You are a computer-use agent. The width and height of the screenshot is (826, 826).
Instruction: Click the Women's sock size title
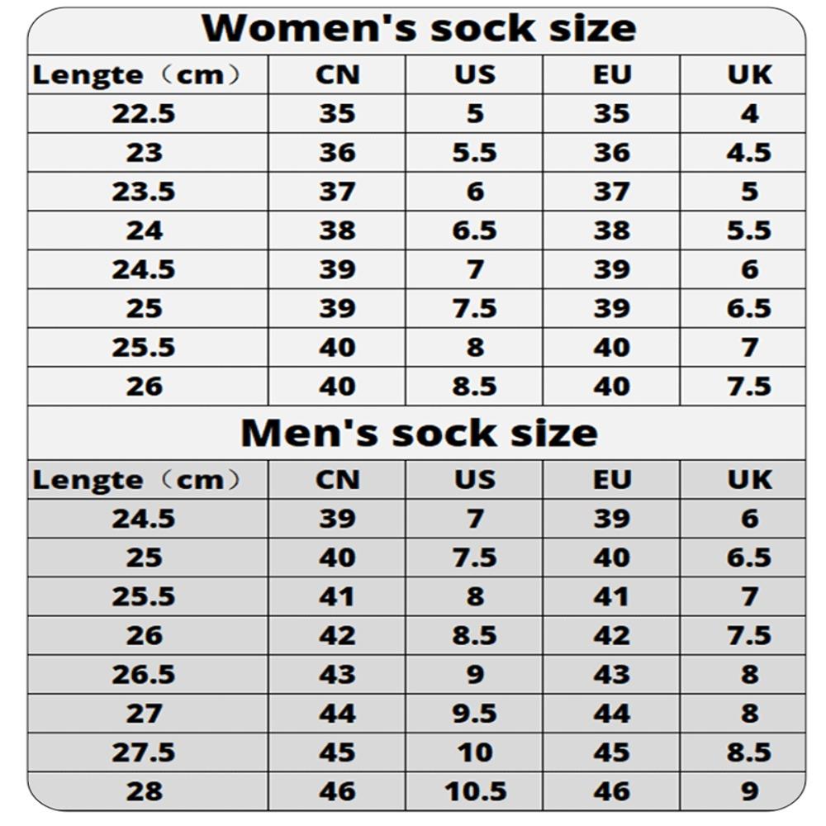tap(419, 28)
